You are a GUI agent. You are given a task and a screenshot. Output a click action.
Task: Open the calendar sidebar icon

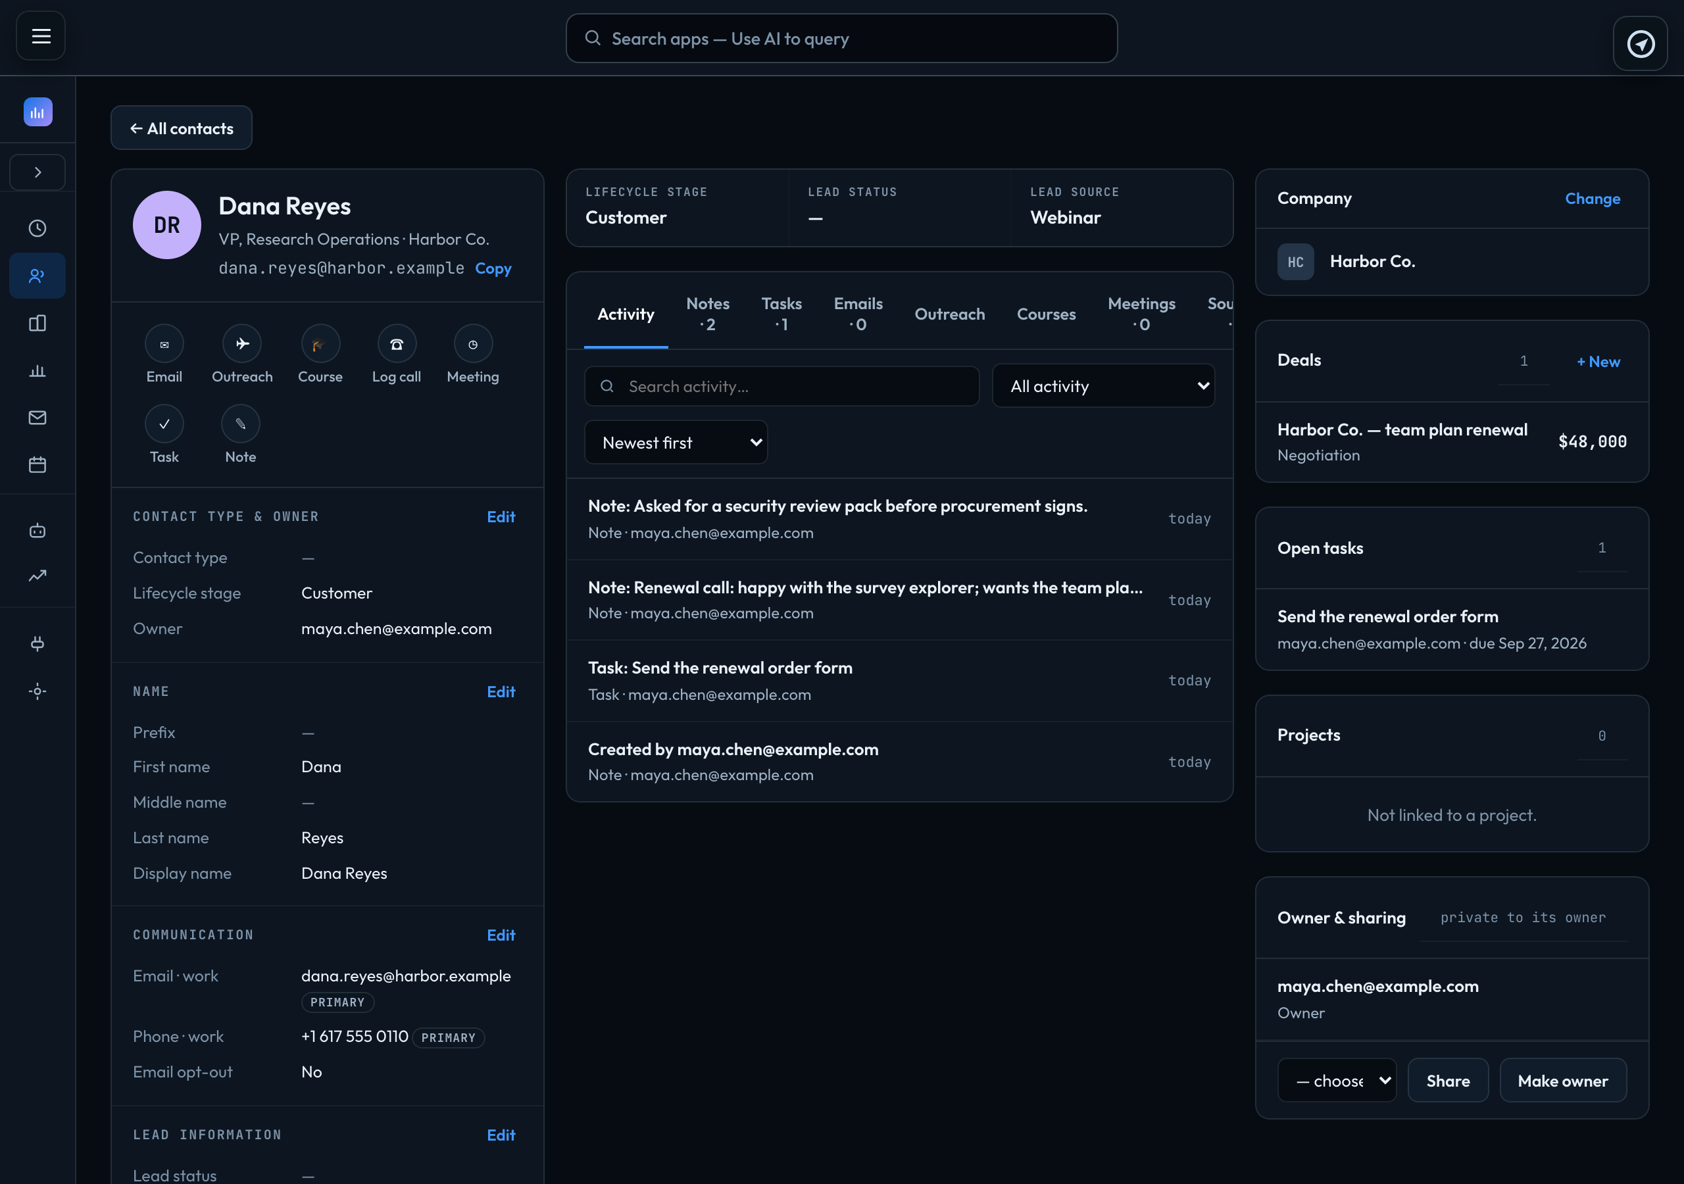37,464
